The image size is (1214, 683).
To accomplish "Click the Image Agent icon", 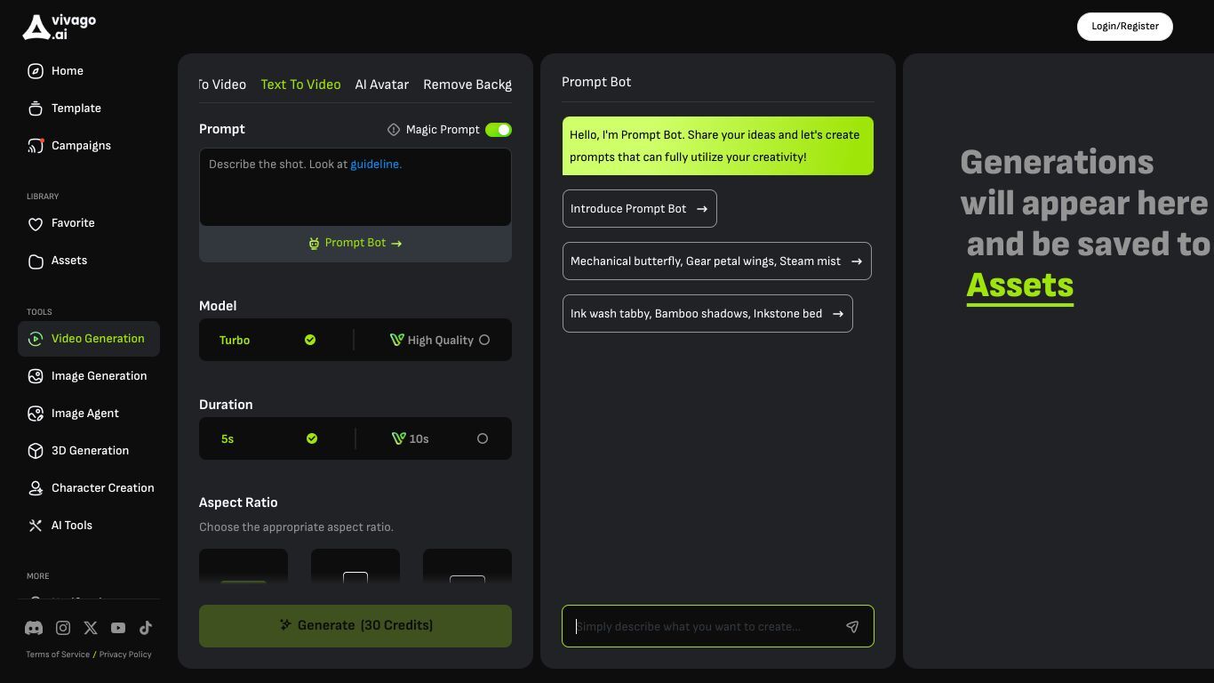I will pos(36,414).
